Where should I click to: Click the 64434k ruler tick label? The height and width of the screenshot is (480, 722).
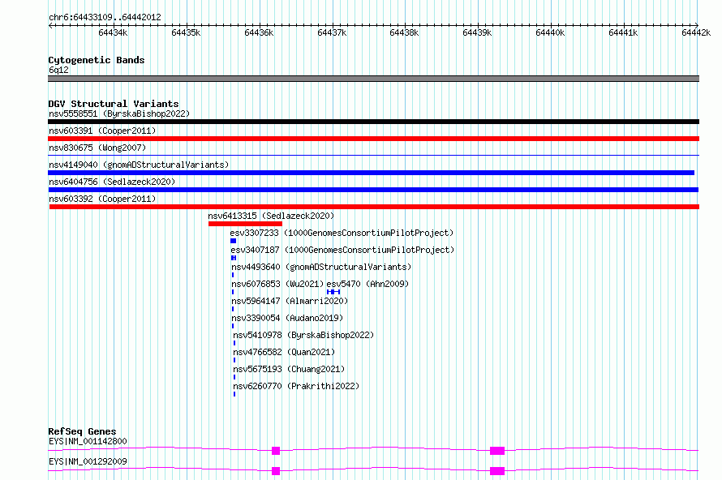pyautogui.click(x=113, y=32)
